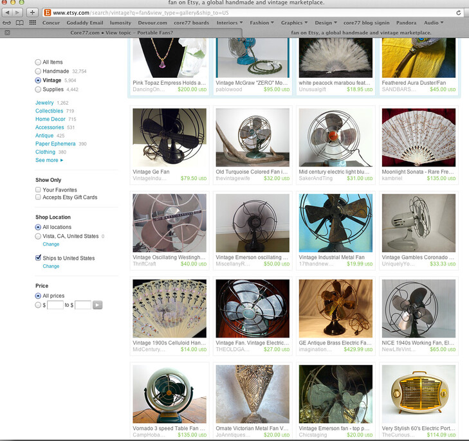Open the GE Antique Brass Electric Fan thumbnail
This screenshot has width=469, height=441.
pos(336,309)
